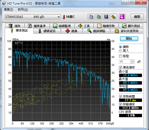149x130 pixels.
Task: Click the save screenshot floppy disk icon
Action: click(x=106, y=17)
